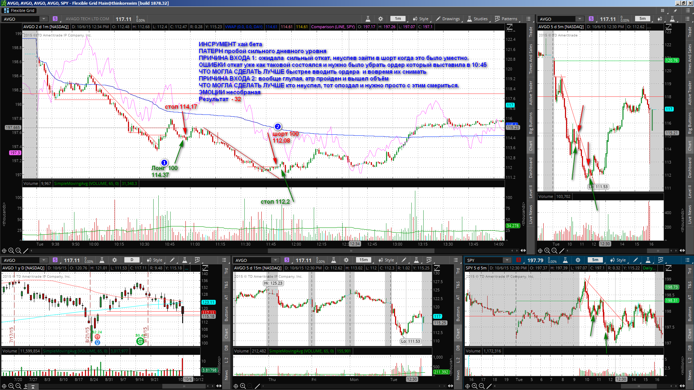This screenshot has width=694, height=390.
Task: Click the Drawings button in main toolbar
Action: 448,19
